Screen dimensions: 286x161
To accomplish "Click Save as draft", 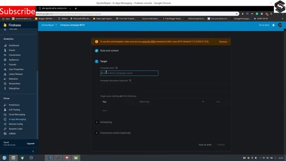I will pos(205,145).
